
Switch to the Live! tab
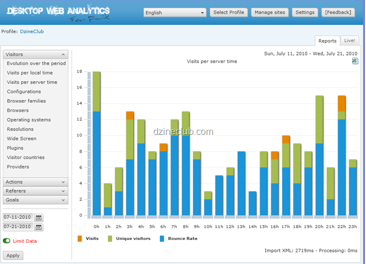(349, 41)
